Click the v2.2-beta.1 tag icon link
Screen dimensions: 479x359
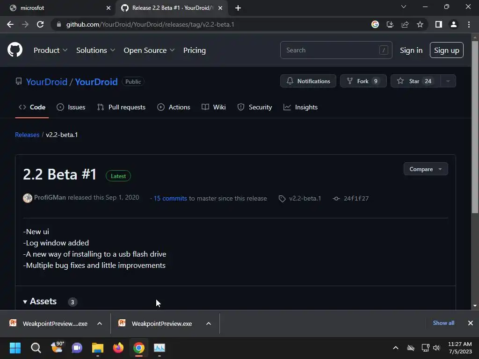(x=300, y=198)
